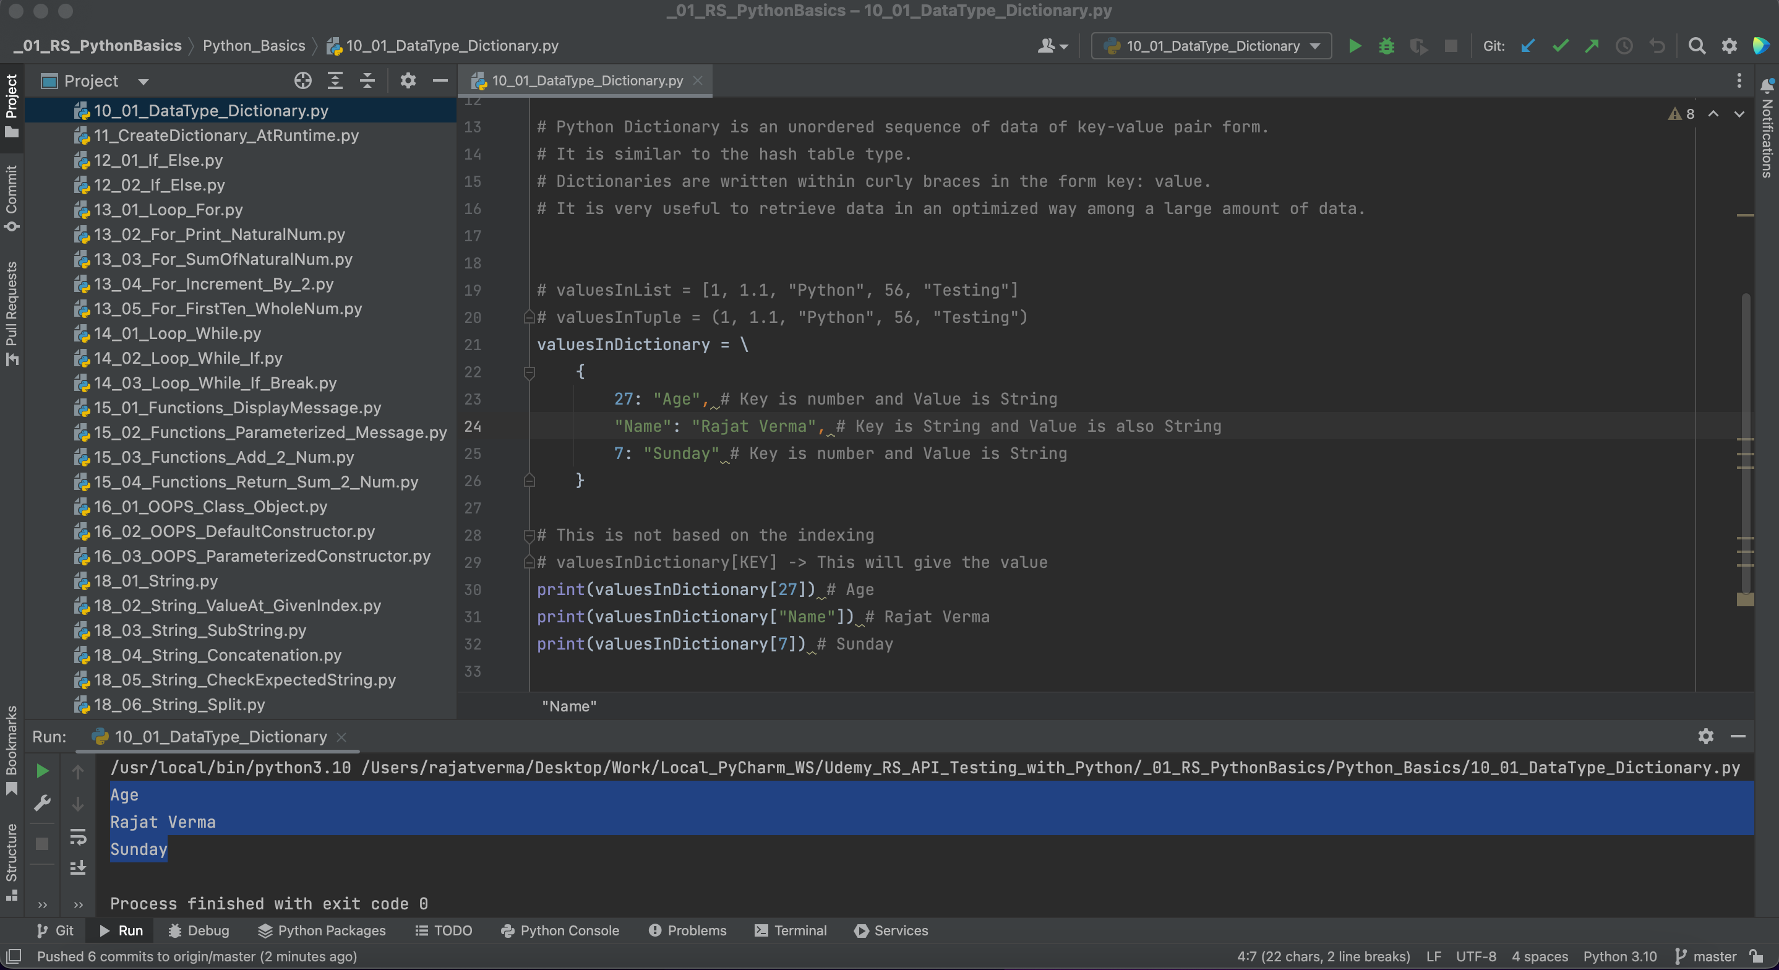Click the Stop icon in top toolbar
This screenshot has width=1779, height=970.
(x=1451, y=46)
